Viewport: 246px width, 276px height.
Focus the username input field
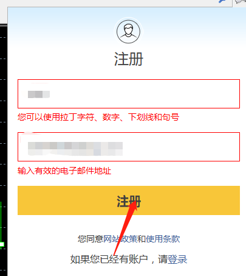(129, 94)
